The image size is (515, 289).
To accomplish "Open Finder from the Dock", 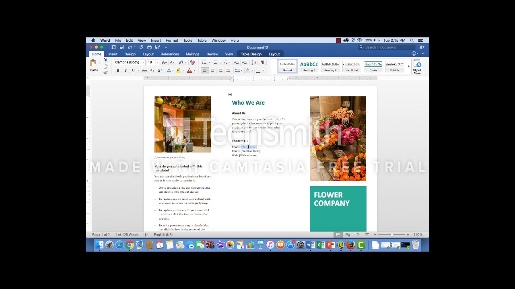I will (99, 245).
